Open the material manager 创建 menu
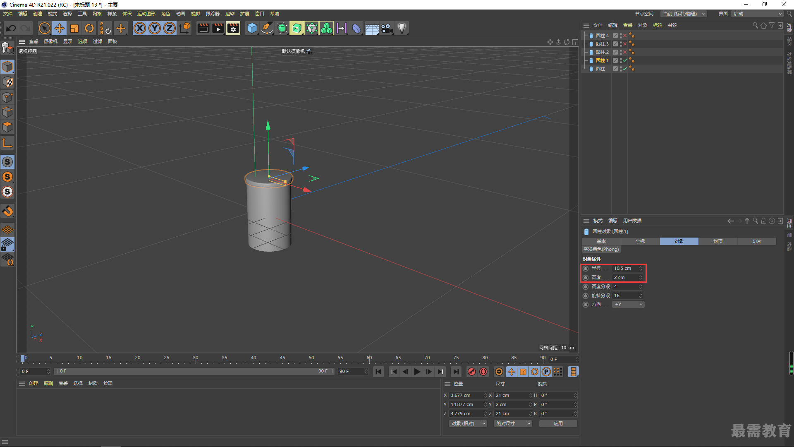Image resolution: width=794 pixels, height=447 pixels. [x=33, y=384]
